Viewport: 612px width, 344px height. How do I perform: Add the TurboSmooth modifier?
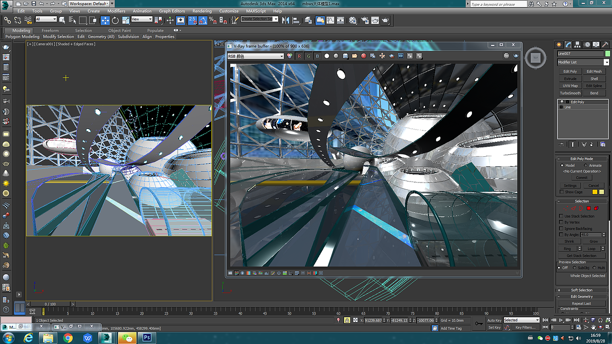570,93
